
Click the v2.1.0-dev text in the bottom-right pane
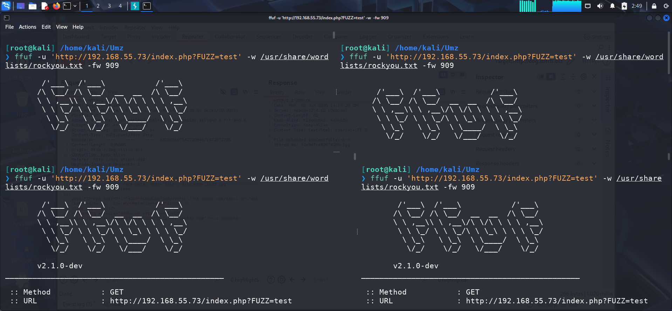click(416, 266)
